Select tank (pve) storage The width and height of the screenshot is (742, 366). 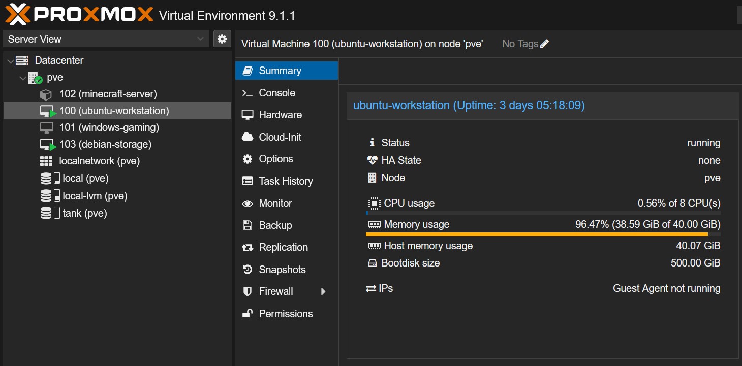(x=117, y=213)
